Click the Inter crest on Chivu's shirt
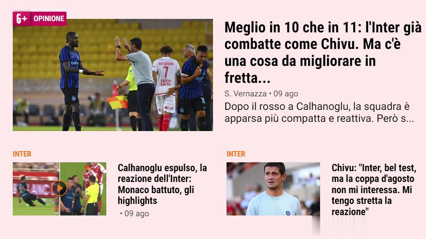426x239 pixels. coord(288,213)
